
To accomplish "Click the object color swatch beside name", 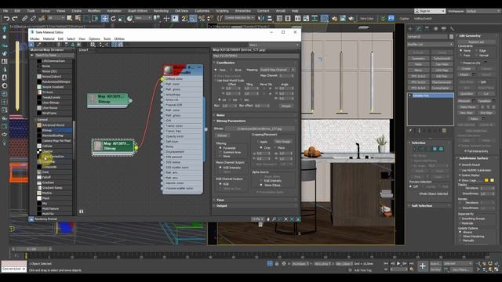I will click(452, 37).
